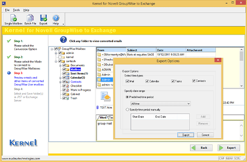
Task: Check the kernel mailbox checkbox
Action: [60, 57]
